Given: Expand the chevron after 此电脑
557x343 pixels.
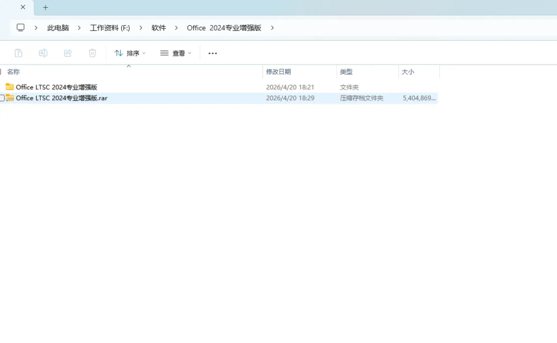Looking at the screenshot, I should point(79,28).
